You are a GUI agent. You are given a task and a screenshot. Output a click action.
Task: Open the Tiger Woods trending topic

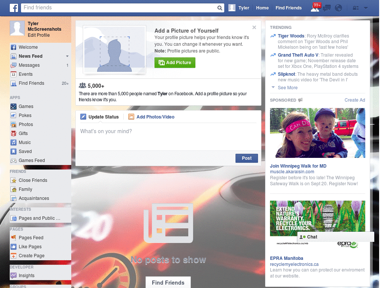[x=291, y=36]
